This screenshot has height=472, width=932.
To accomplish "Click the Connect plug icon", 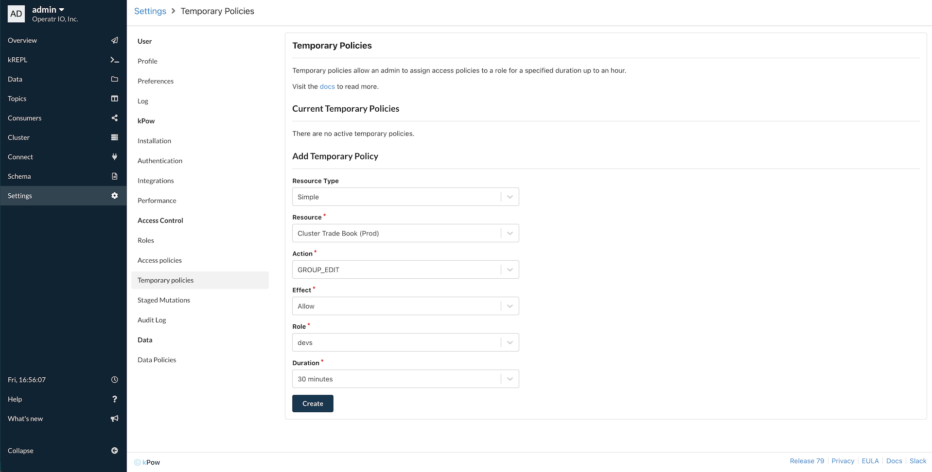I will pos(115,157).
